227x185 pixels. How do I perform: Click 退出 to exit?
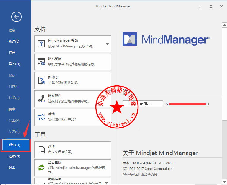(x=12, y=167)
